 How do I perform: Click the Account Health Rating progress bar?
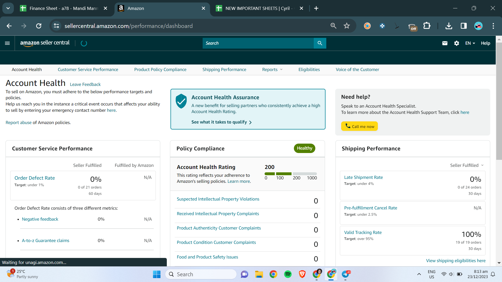coord(291,174)
